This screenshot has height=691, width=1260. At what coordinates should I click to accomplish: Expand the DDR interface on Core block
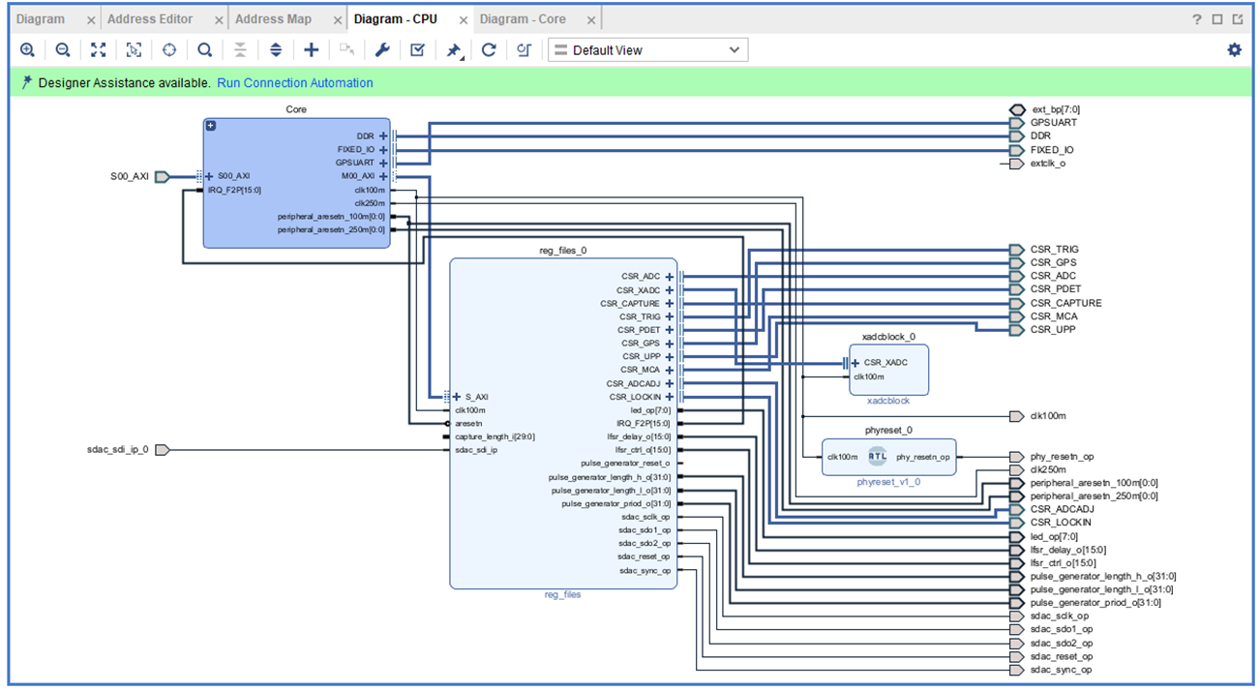383,136
